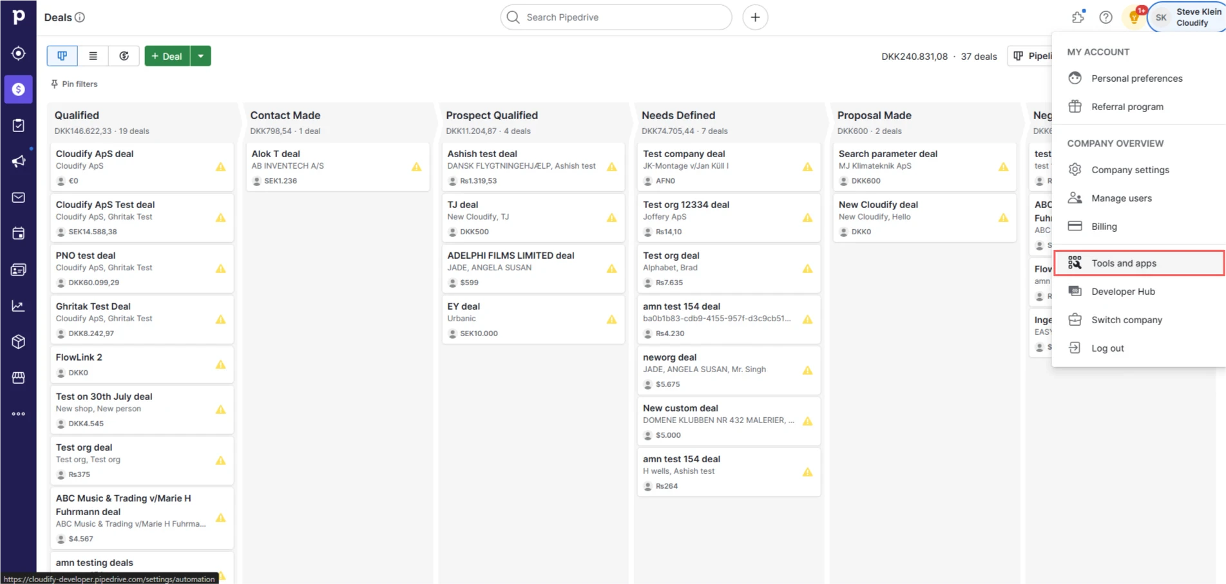Click warning icon on New custom deal
The width and height of the screenshot is (1226, 584).
(x=807, y=421)
